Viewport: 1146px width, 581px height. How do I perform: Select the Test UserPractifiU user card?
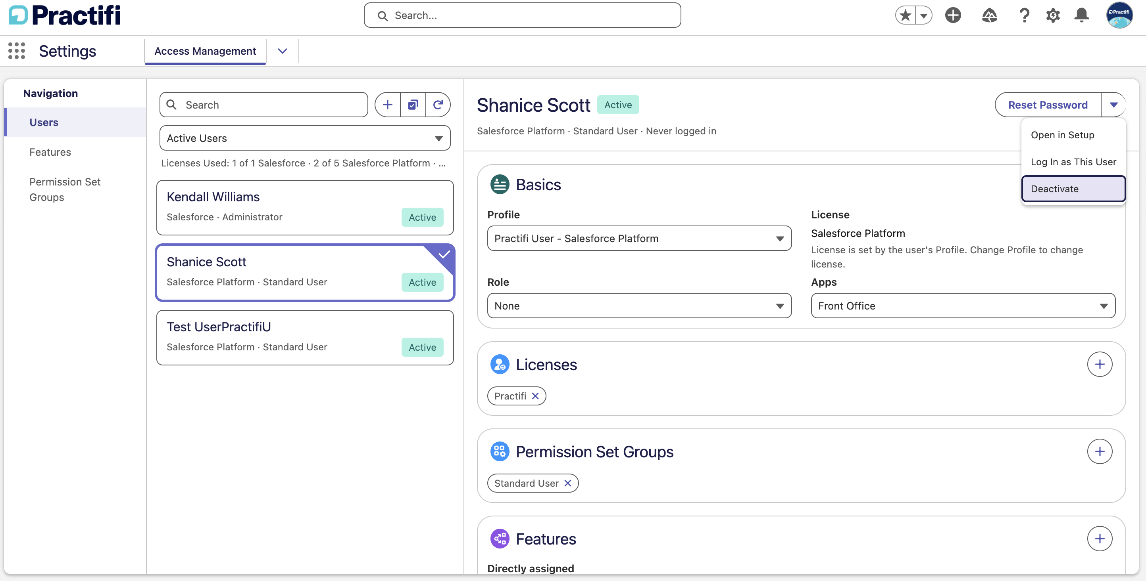(x=305, y=338)
